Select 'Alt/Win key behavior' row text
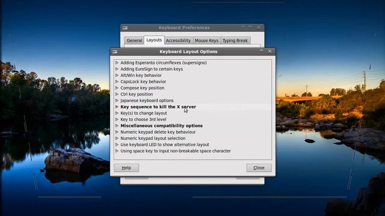385x216 pixels. point(141,76)
